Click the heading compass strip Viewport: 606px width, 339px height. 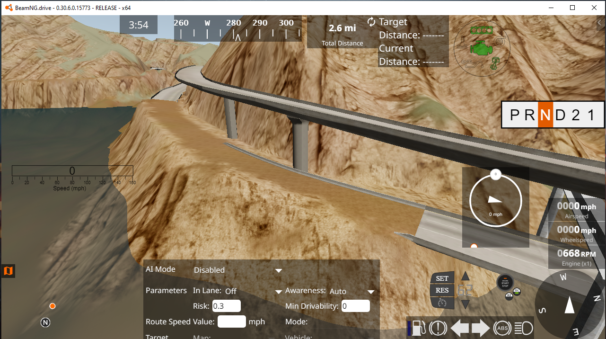[238, 28]
